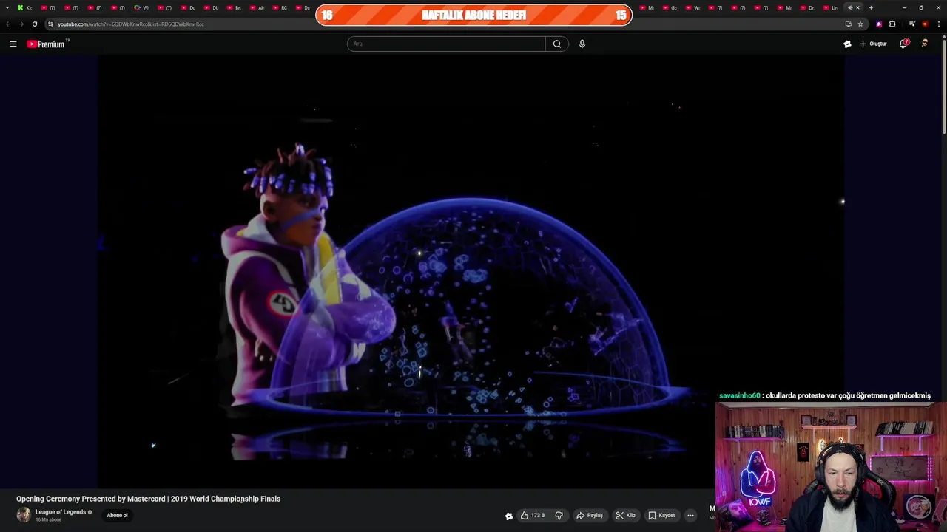The height and width of the screenshot is (532, 947).
Task: Save video with Kaydet button
Action: click(x=661, y=516)
